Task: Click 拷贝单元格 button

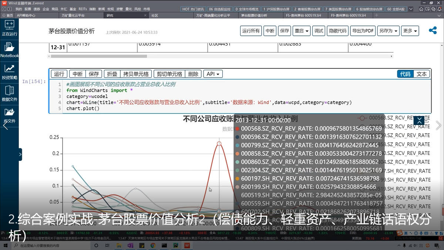Action: point(136,74)
